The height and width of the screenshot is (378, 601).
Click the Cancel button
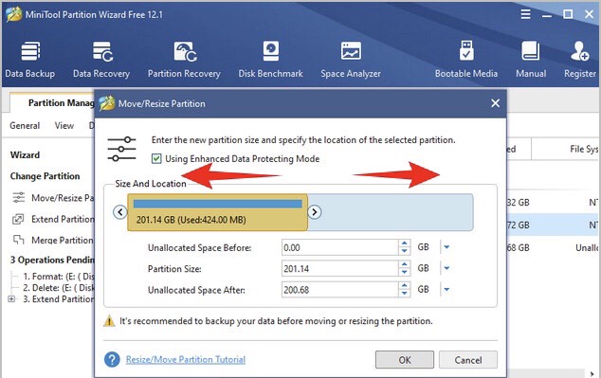tap(468, 360)
